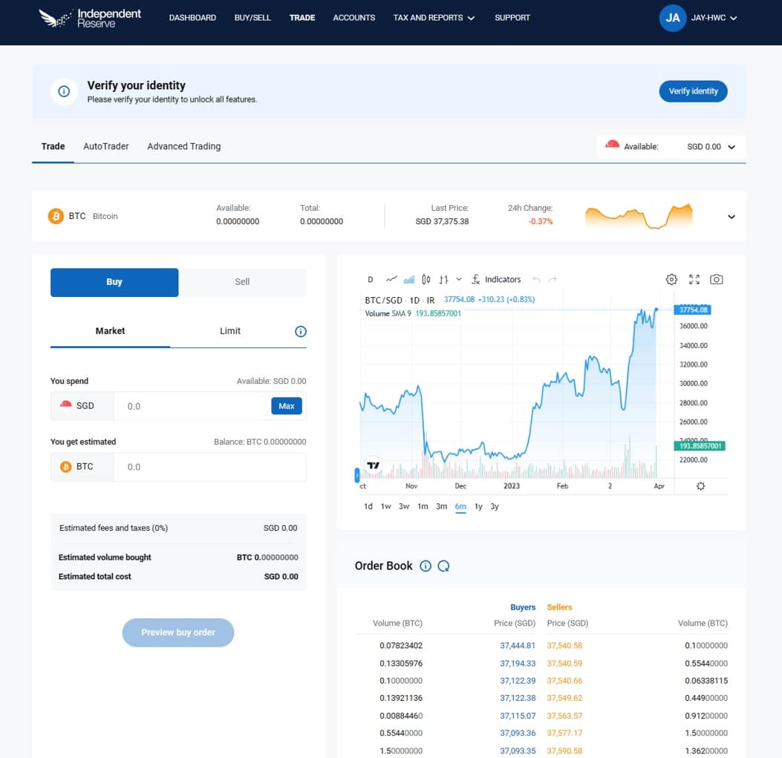Open the Market/Limit info icon
The height and width of the screenshot is (758, 782).
point(300,331)
